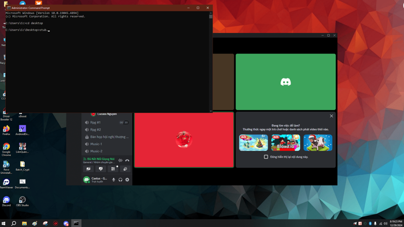Open the Discord Activities launcher

click(113, 169)
